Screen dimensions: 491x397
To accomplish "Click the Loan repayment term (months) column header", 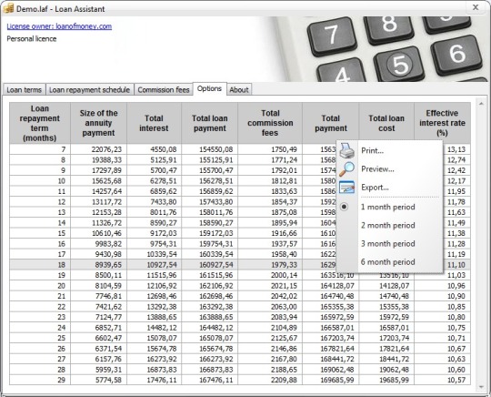I will pyautogui.click(x=40, y=123).
